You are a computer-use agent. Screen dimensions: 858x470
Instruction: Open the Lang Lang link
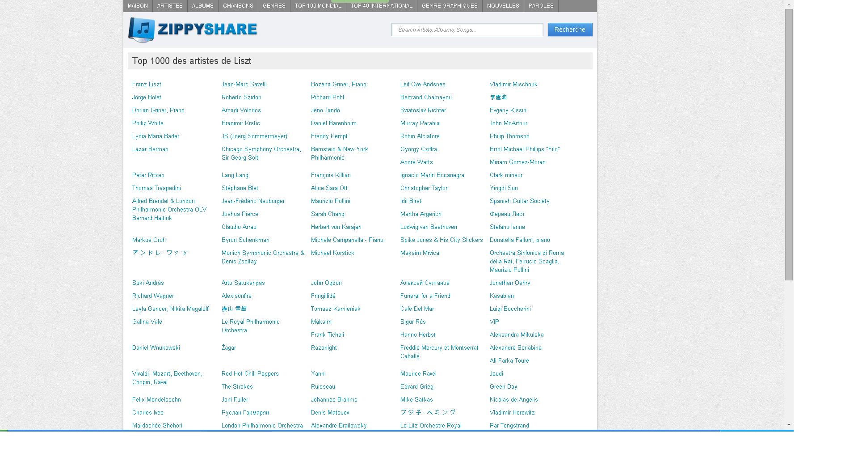pos(235,175)
